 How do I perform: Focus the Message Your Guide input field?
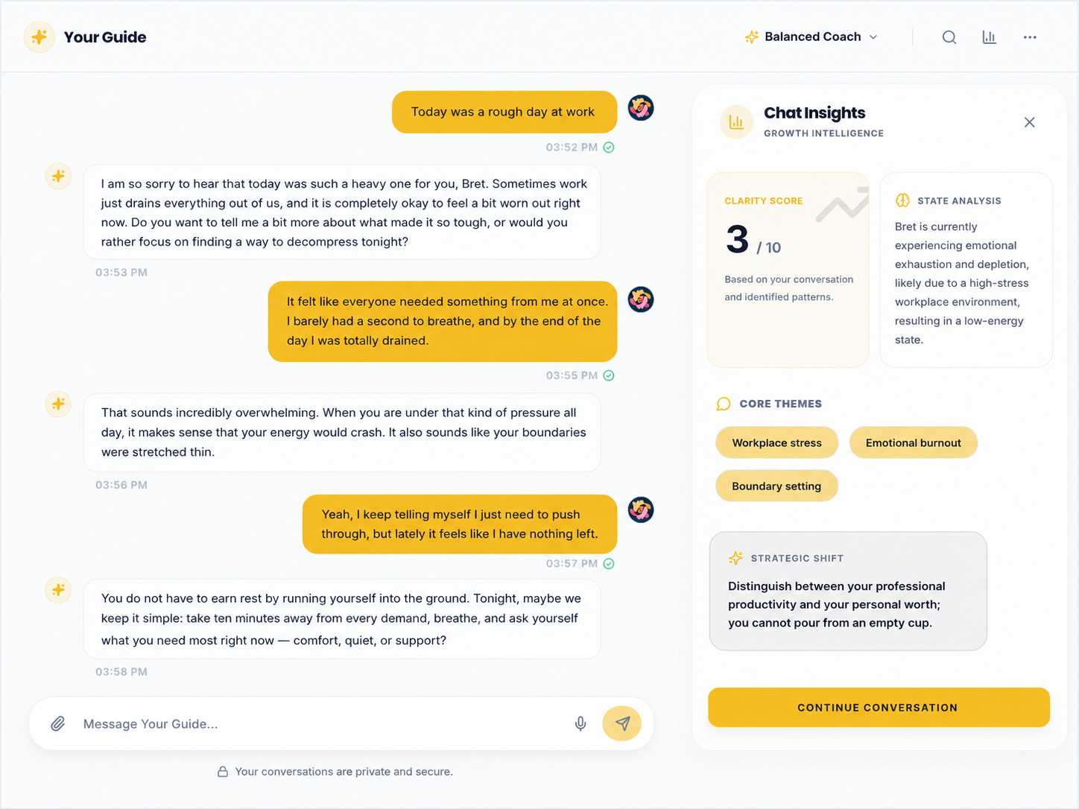point(320,723)
